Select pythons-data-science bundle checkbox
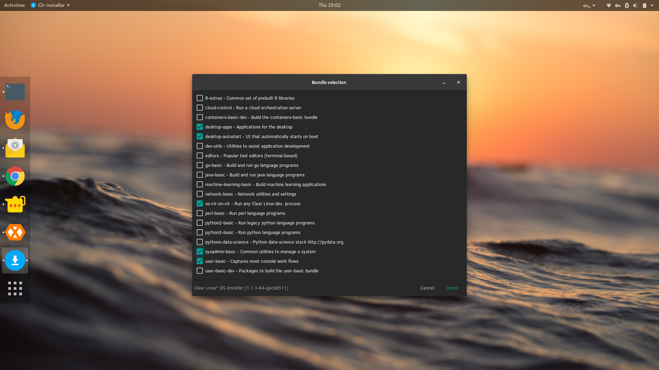This screenshot has width=659, height=370. [200, 242]
